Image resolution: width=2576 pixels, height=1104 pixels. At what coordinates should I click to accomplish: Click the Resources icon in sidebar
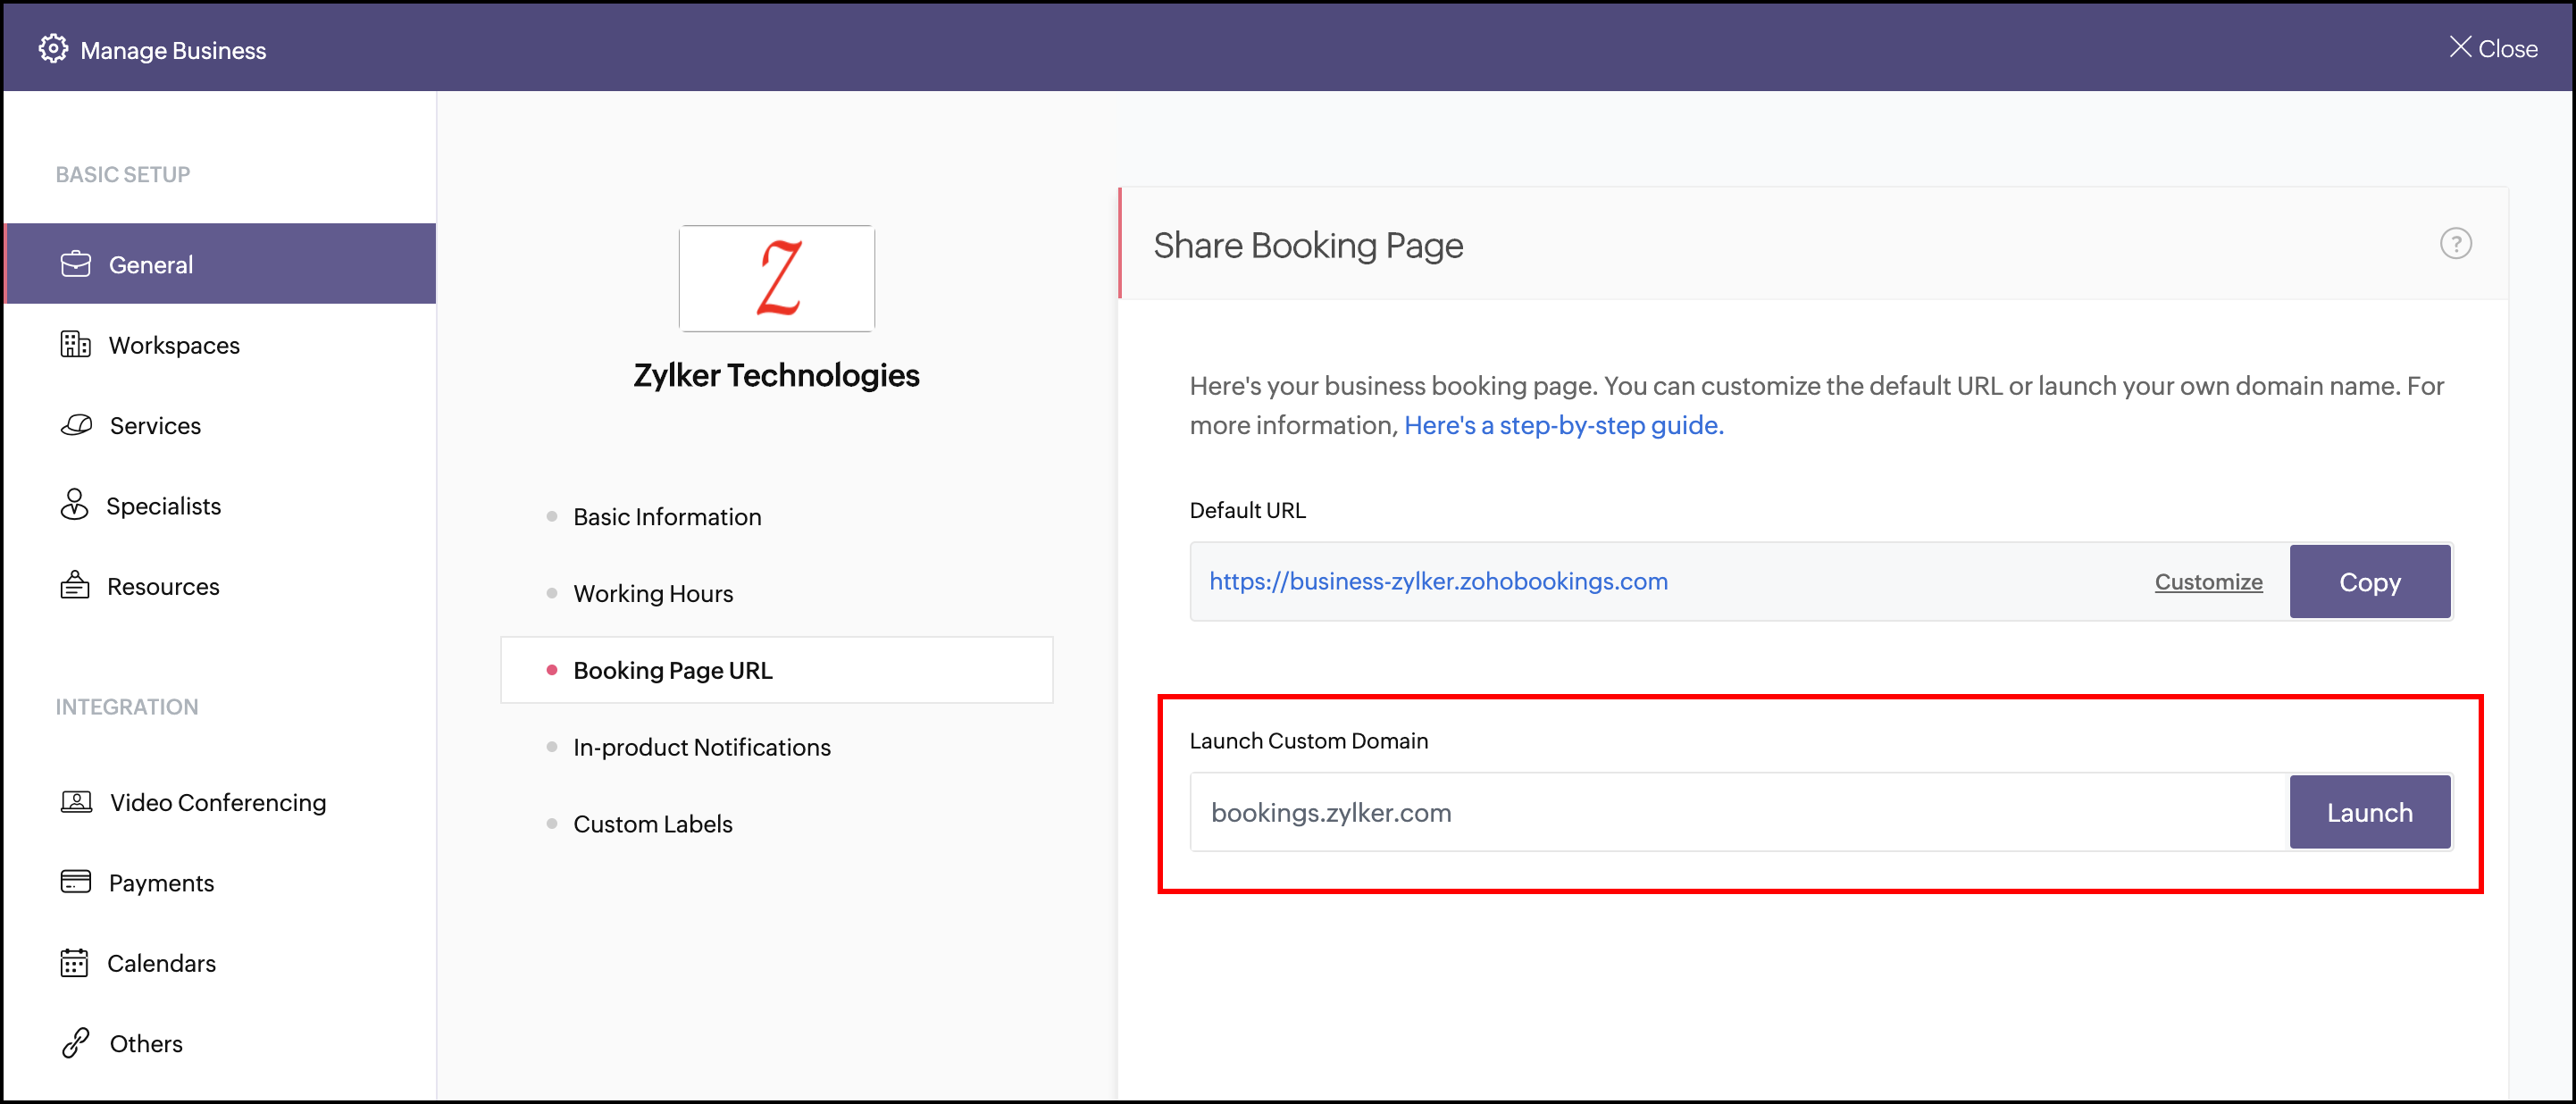[75, 586]
